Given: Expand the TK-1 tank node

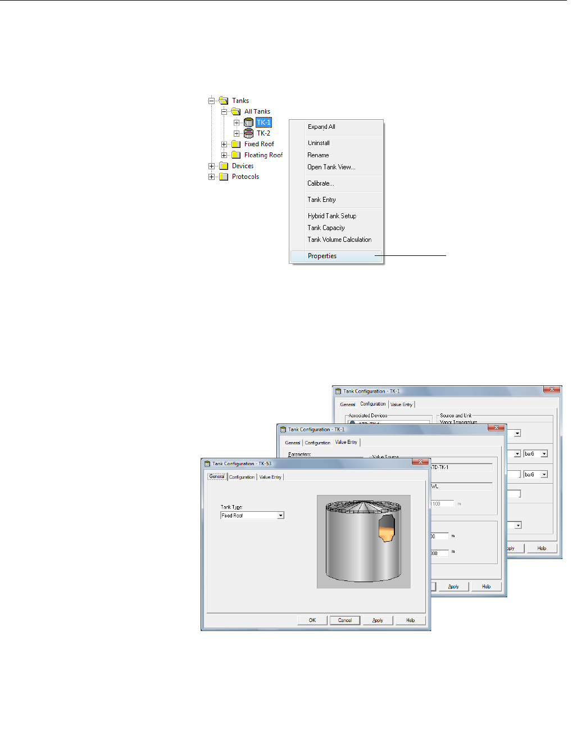Looking at the screenshot, I should coord(237,123).
